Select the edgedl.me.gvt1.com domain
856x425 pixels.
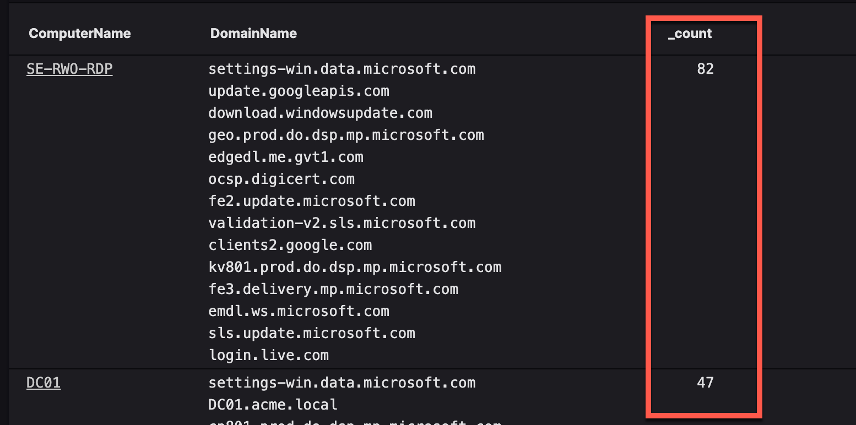click(286, 157)
